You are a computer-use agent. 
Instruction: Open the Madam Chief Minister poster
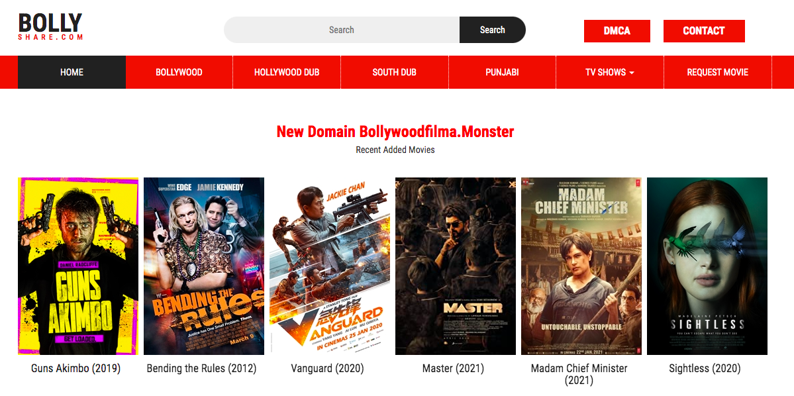pos(581,266)
